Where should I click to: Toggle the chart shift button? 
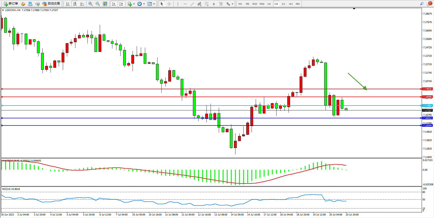tap(121, 4)
